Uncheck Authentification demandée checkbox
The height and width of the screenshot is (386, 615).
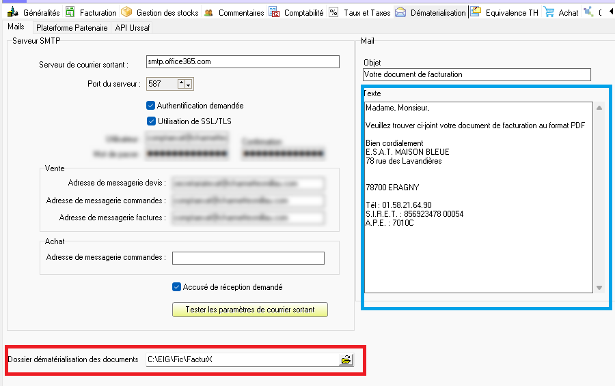tap(151, 106)
